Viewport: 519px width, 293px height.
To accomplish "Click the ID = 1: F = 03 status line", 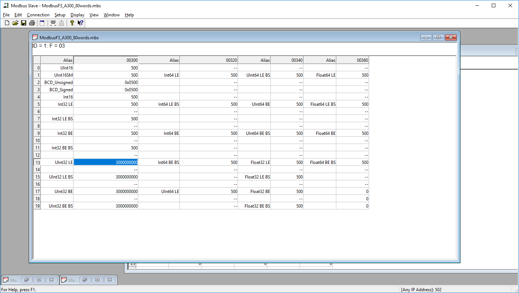I will click(49, 46).
